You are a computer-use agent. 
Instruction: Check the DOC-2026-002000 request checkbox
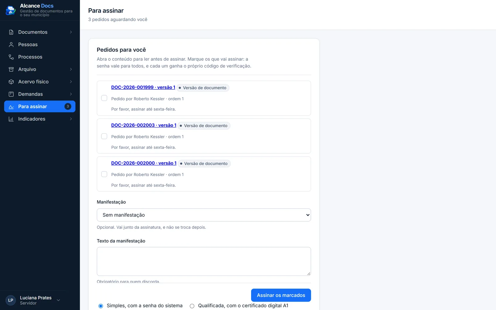pos(104,174)
